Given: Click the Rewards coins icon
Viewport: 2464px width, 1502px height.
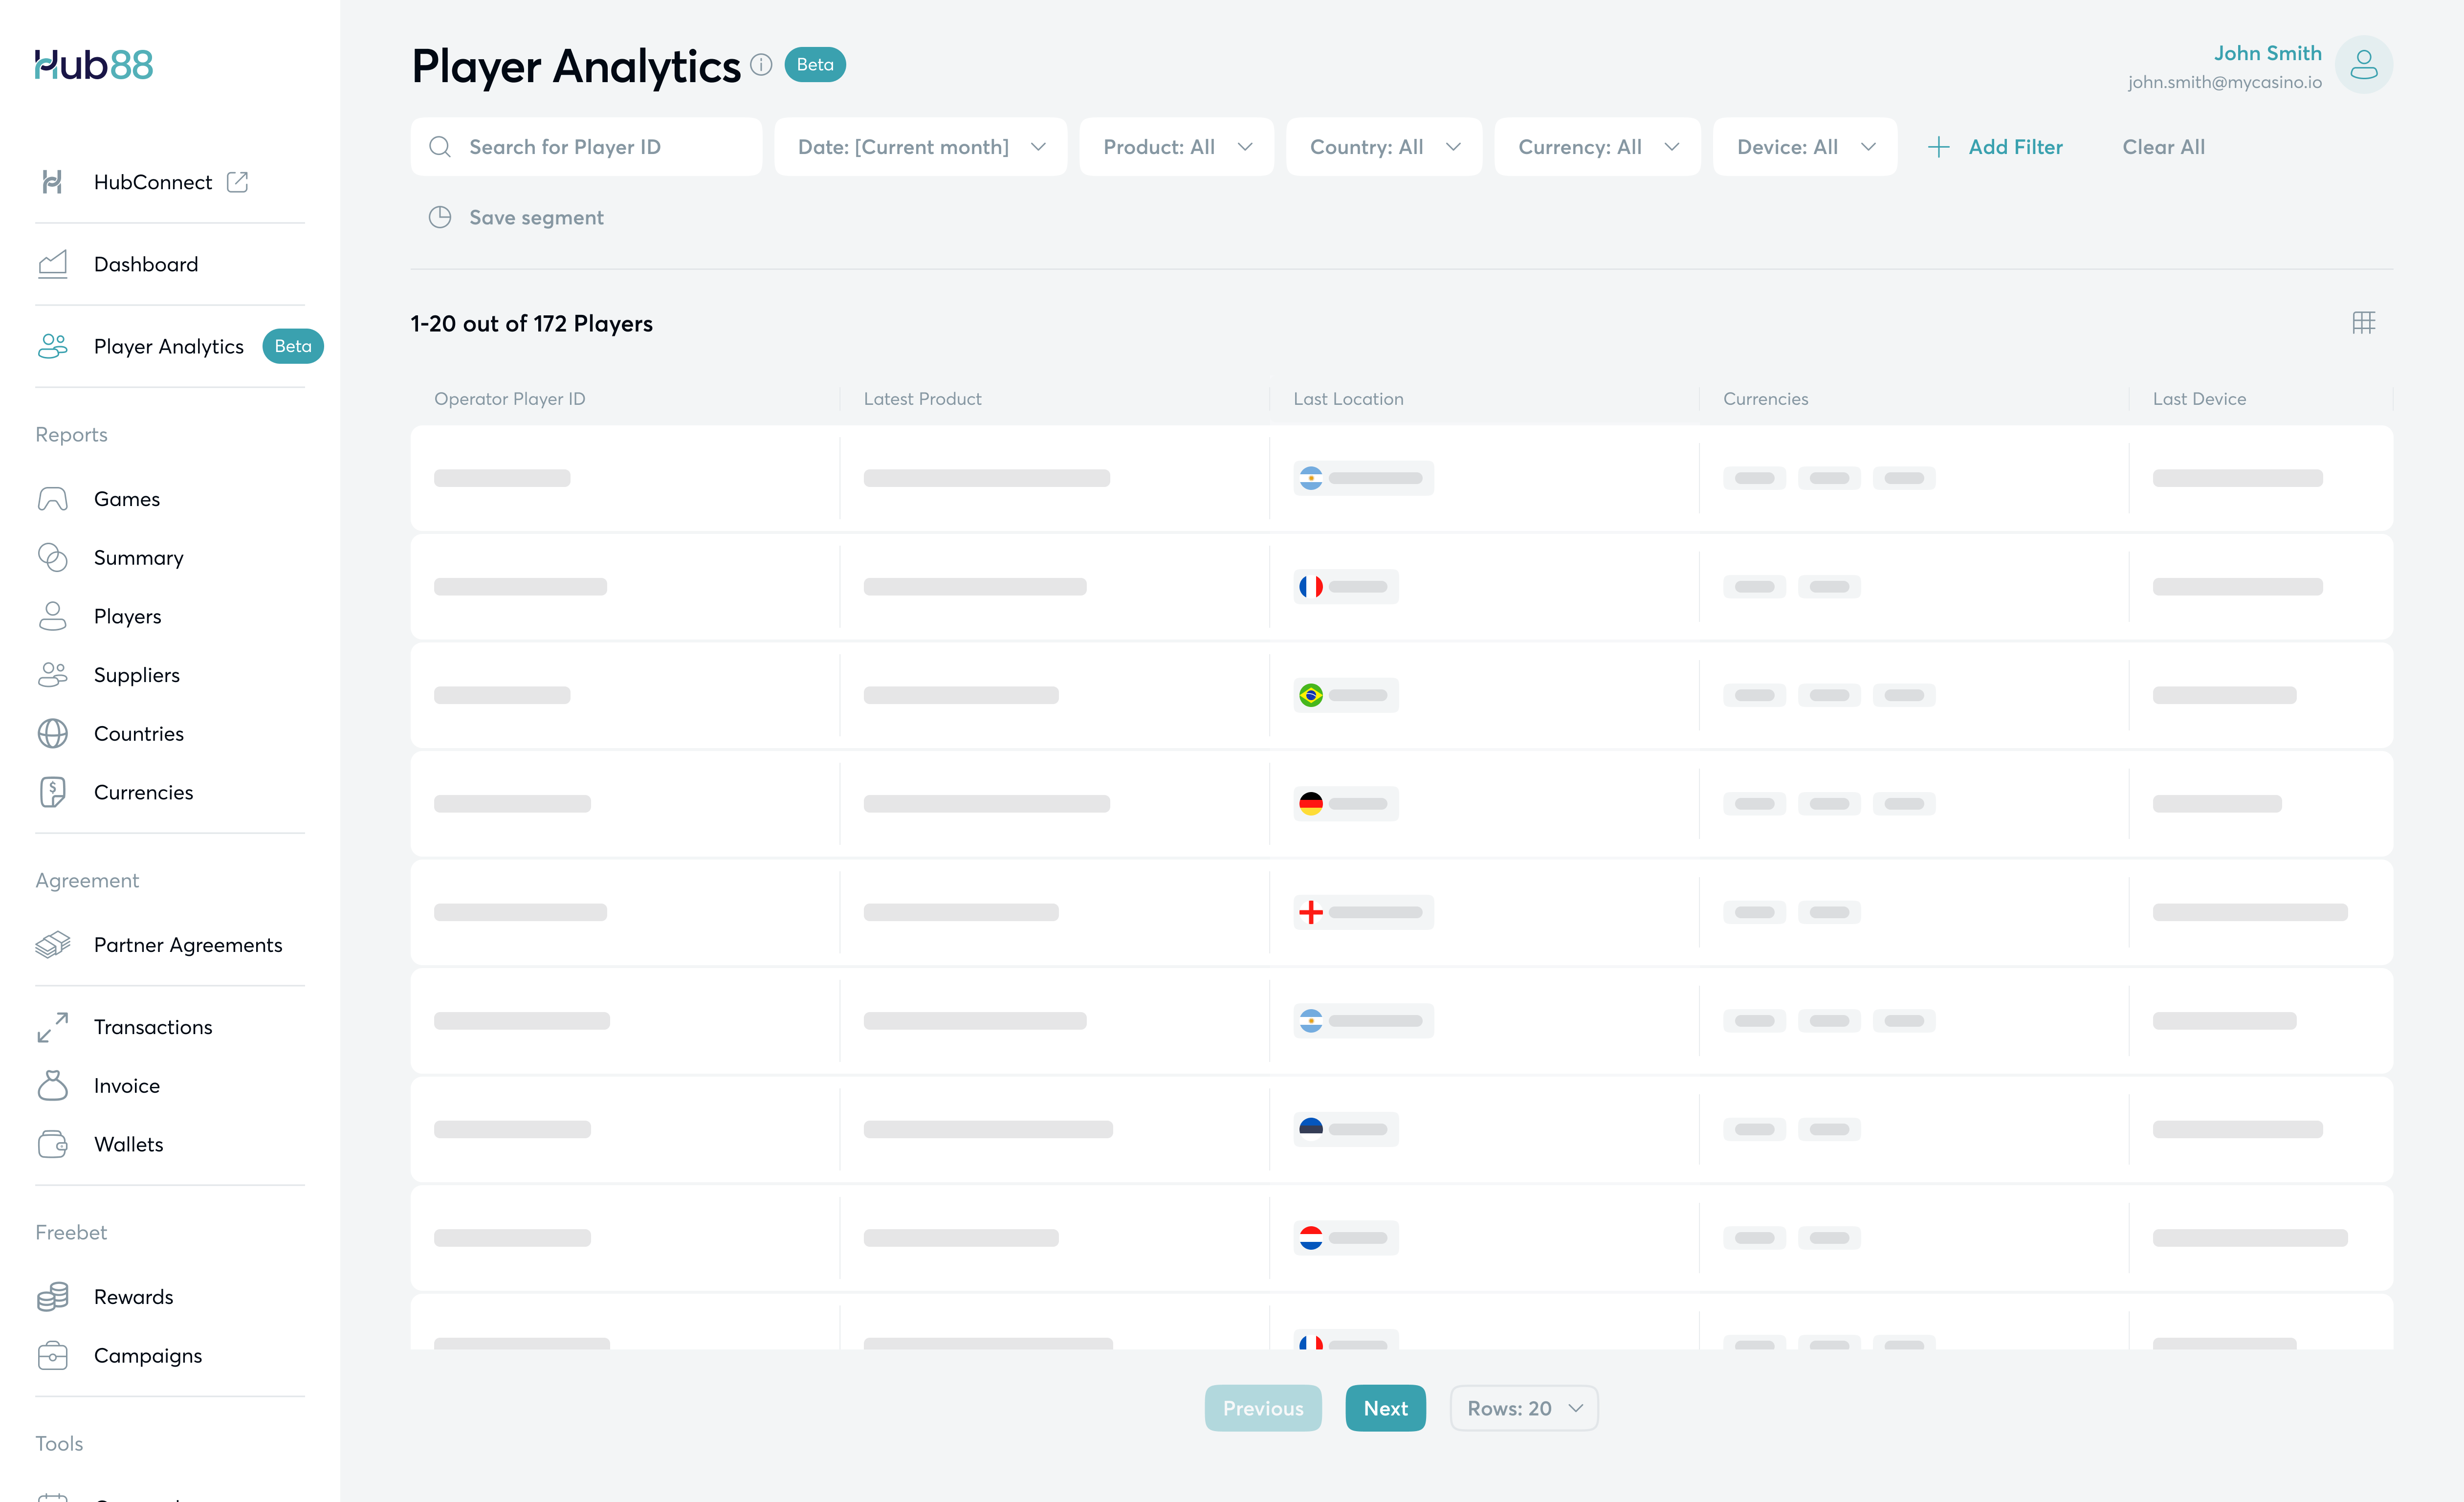Looking at the screenshot, I should click(52, 1297).
